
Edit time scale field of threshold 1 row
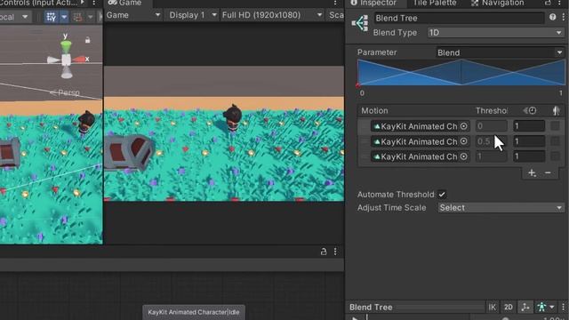(x=529, y=156)
